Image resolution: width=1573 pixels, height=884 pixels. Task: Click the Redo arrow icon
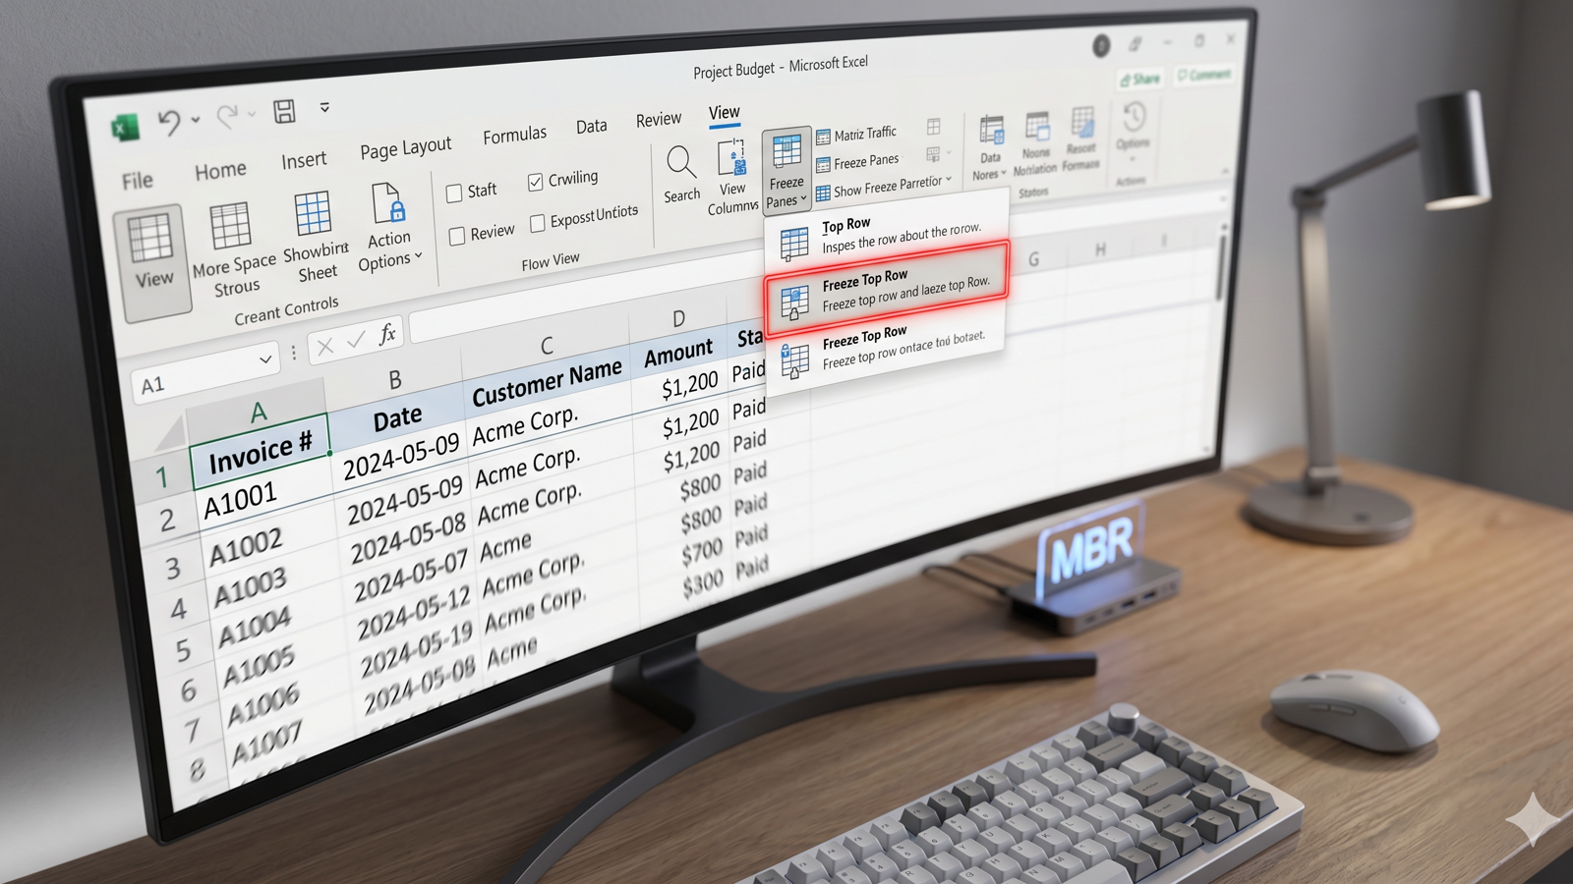point(227,116)
